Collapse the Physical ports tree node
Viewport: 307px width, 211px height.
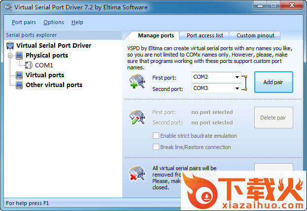click(x=10, y=56)
